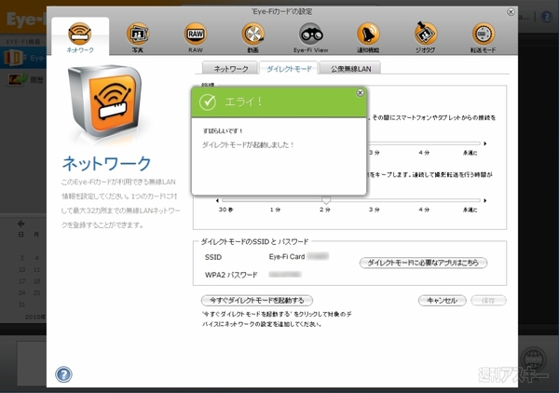Click the '30 秒' label on lower slider
The width and height of the screenshot is (559, 393).
point(225,210)
